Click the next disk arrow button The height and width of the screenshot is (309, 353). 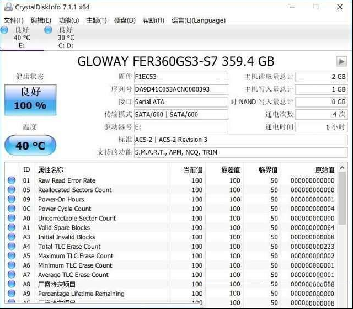pos(341,61)
